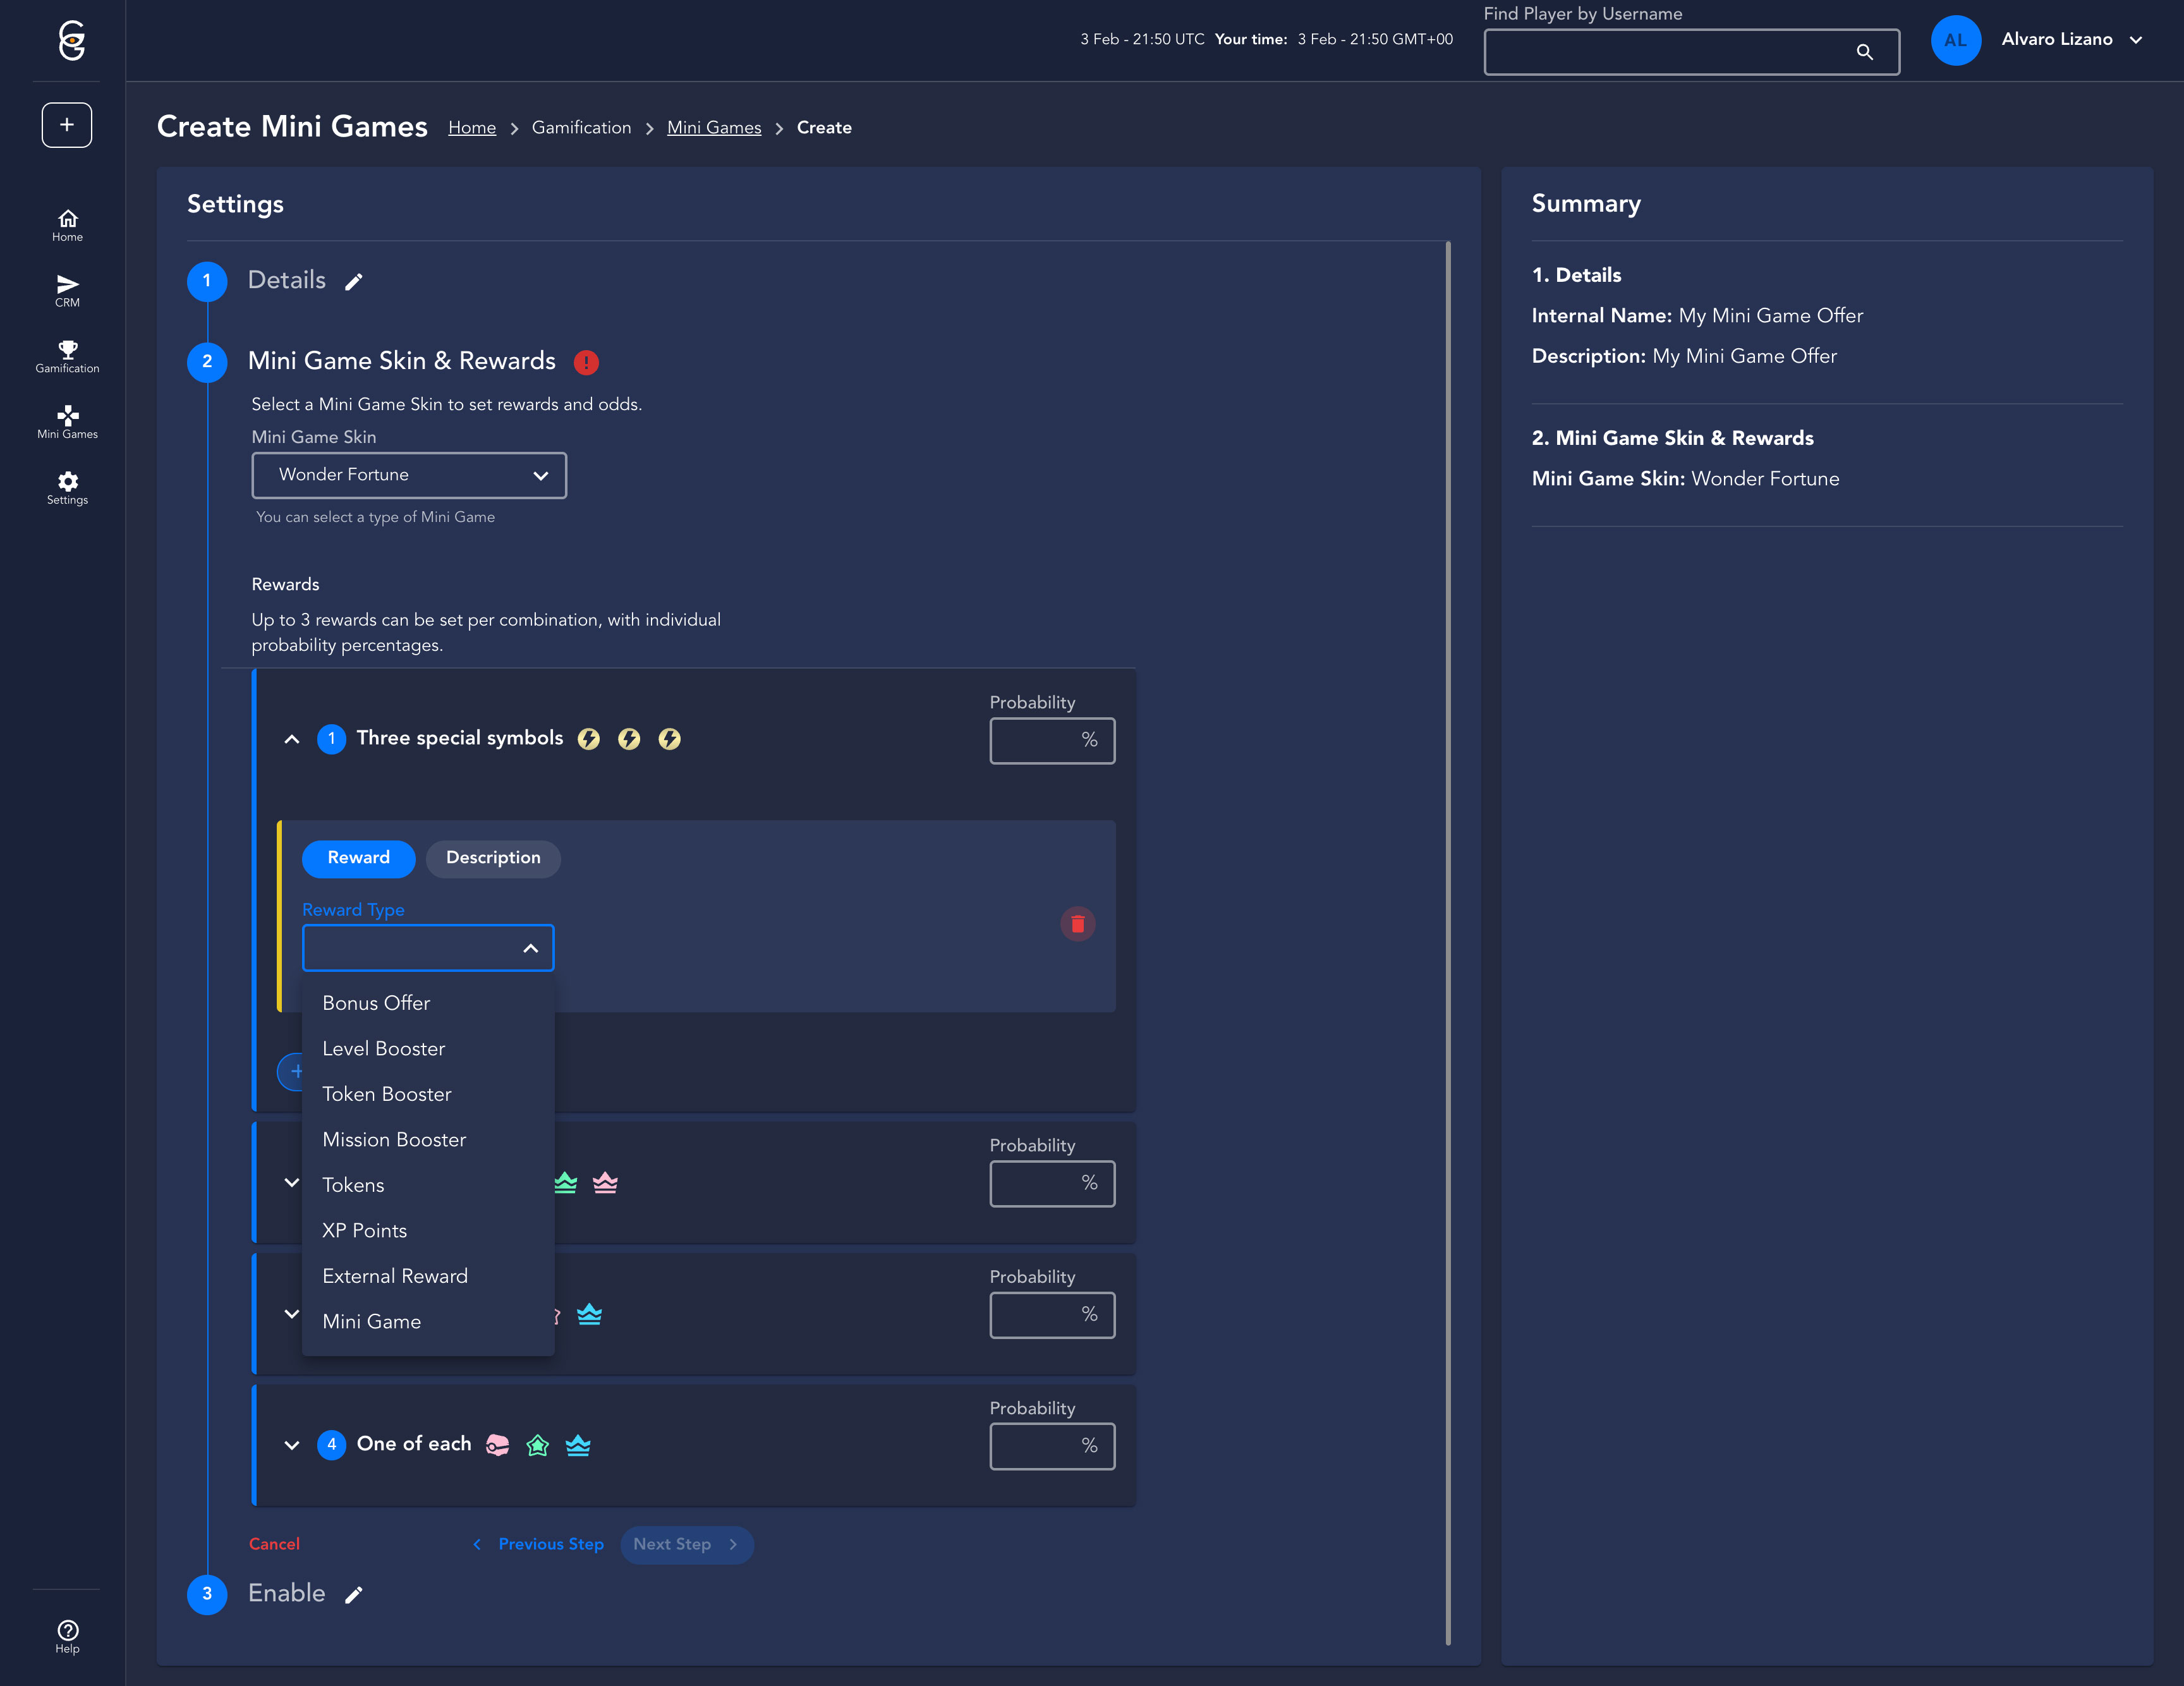
Task: Click the red error indicator icon
Action: (x=586, y=362)
